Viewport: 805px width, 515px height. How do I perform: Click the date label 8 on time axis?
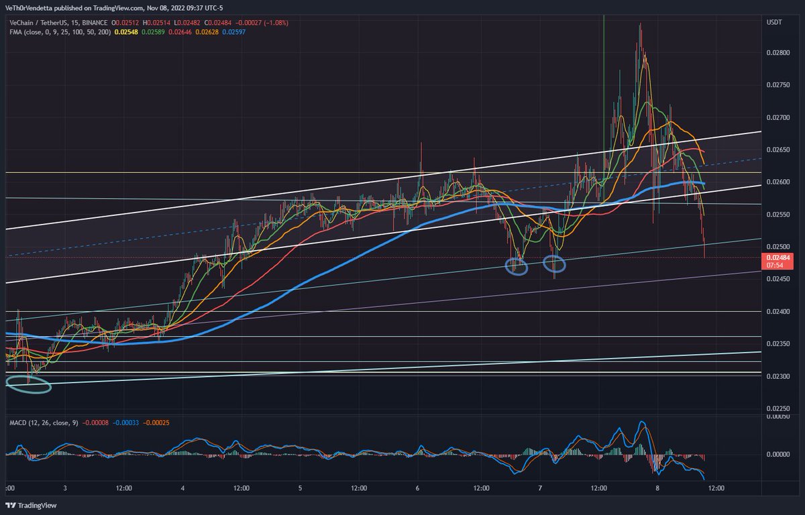click(x=657, y=488)
